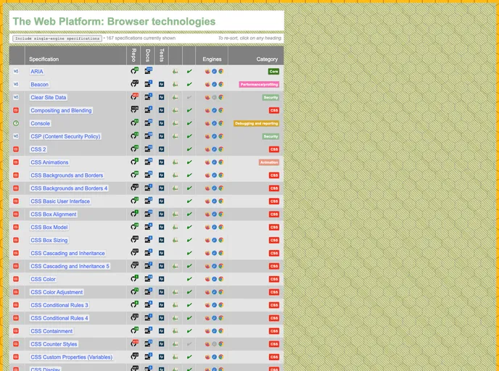Click the WHATWG icon in Console row
The height and width of the screenshot is (371, 499).
pos(16,123)
